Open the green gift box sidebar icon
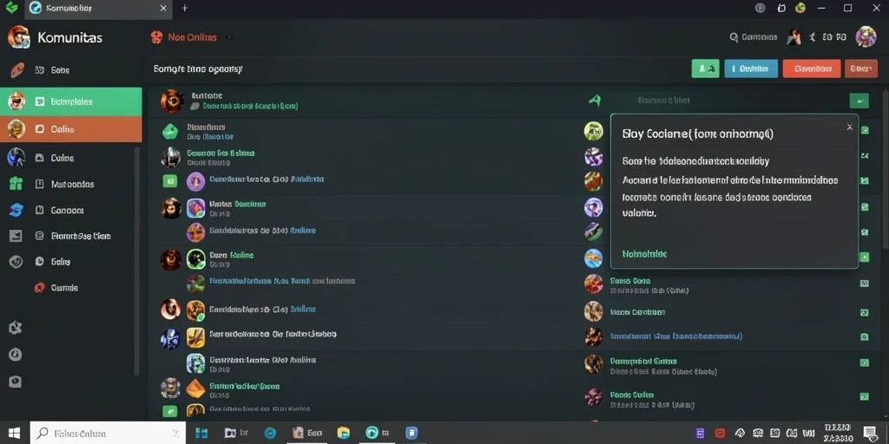 16,184
